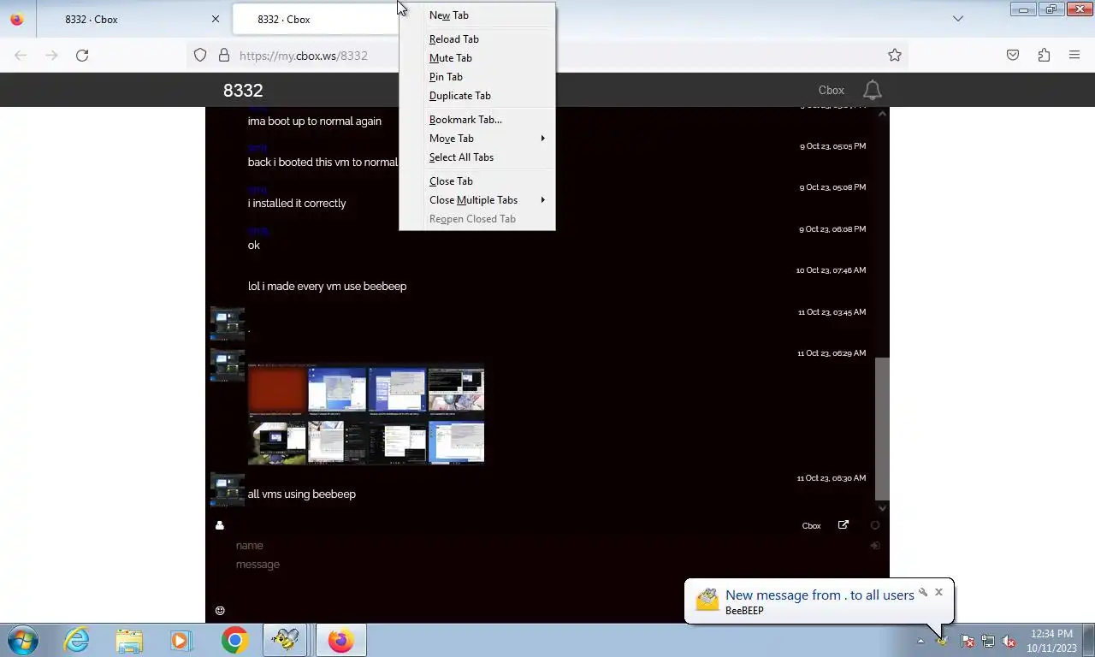
Task: Click the user profile icon above name field
Action: tap(220, 525)
